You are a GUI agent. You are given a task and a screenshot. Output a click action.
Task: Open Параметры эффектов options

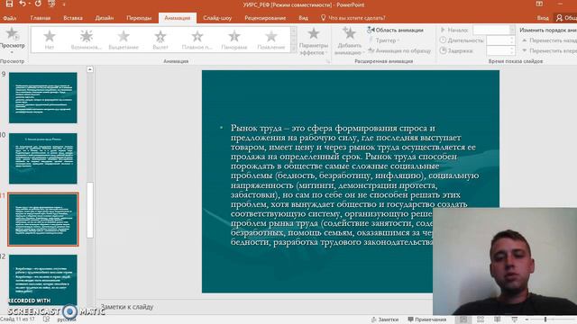click(314, 40)
